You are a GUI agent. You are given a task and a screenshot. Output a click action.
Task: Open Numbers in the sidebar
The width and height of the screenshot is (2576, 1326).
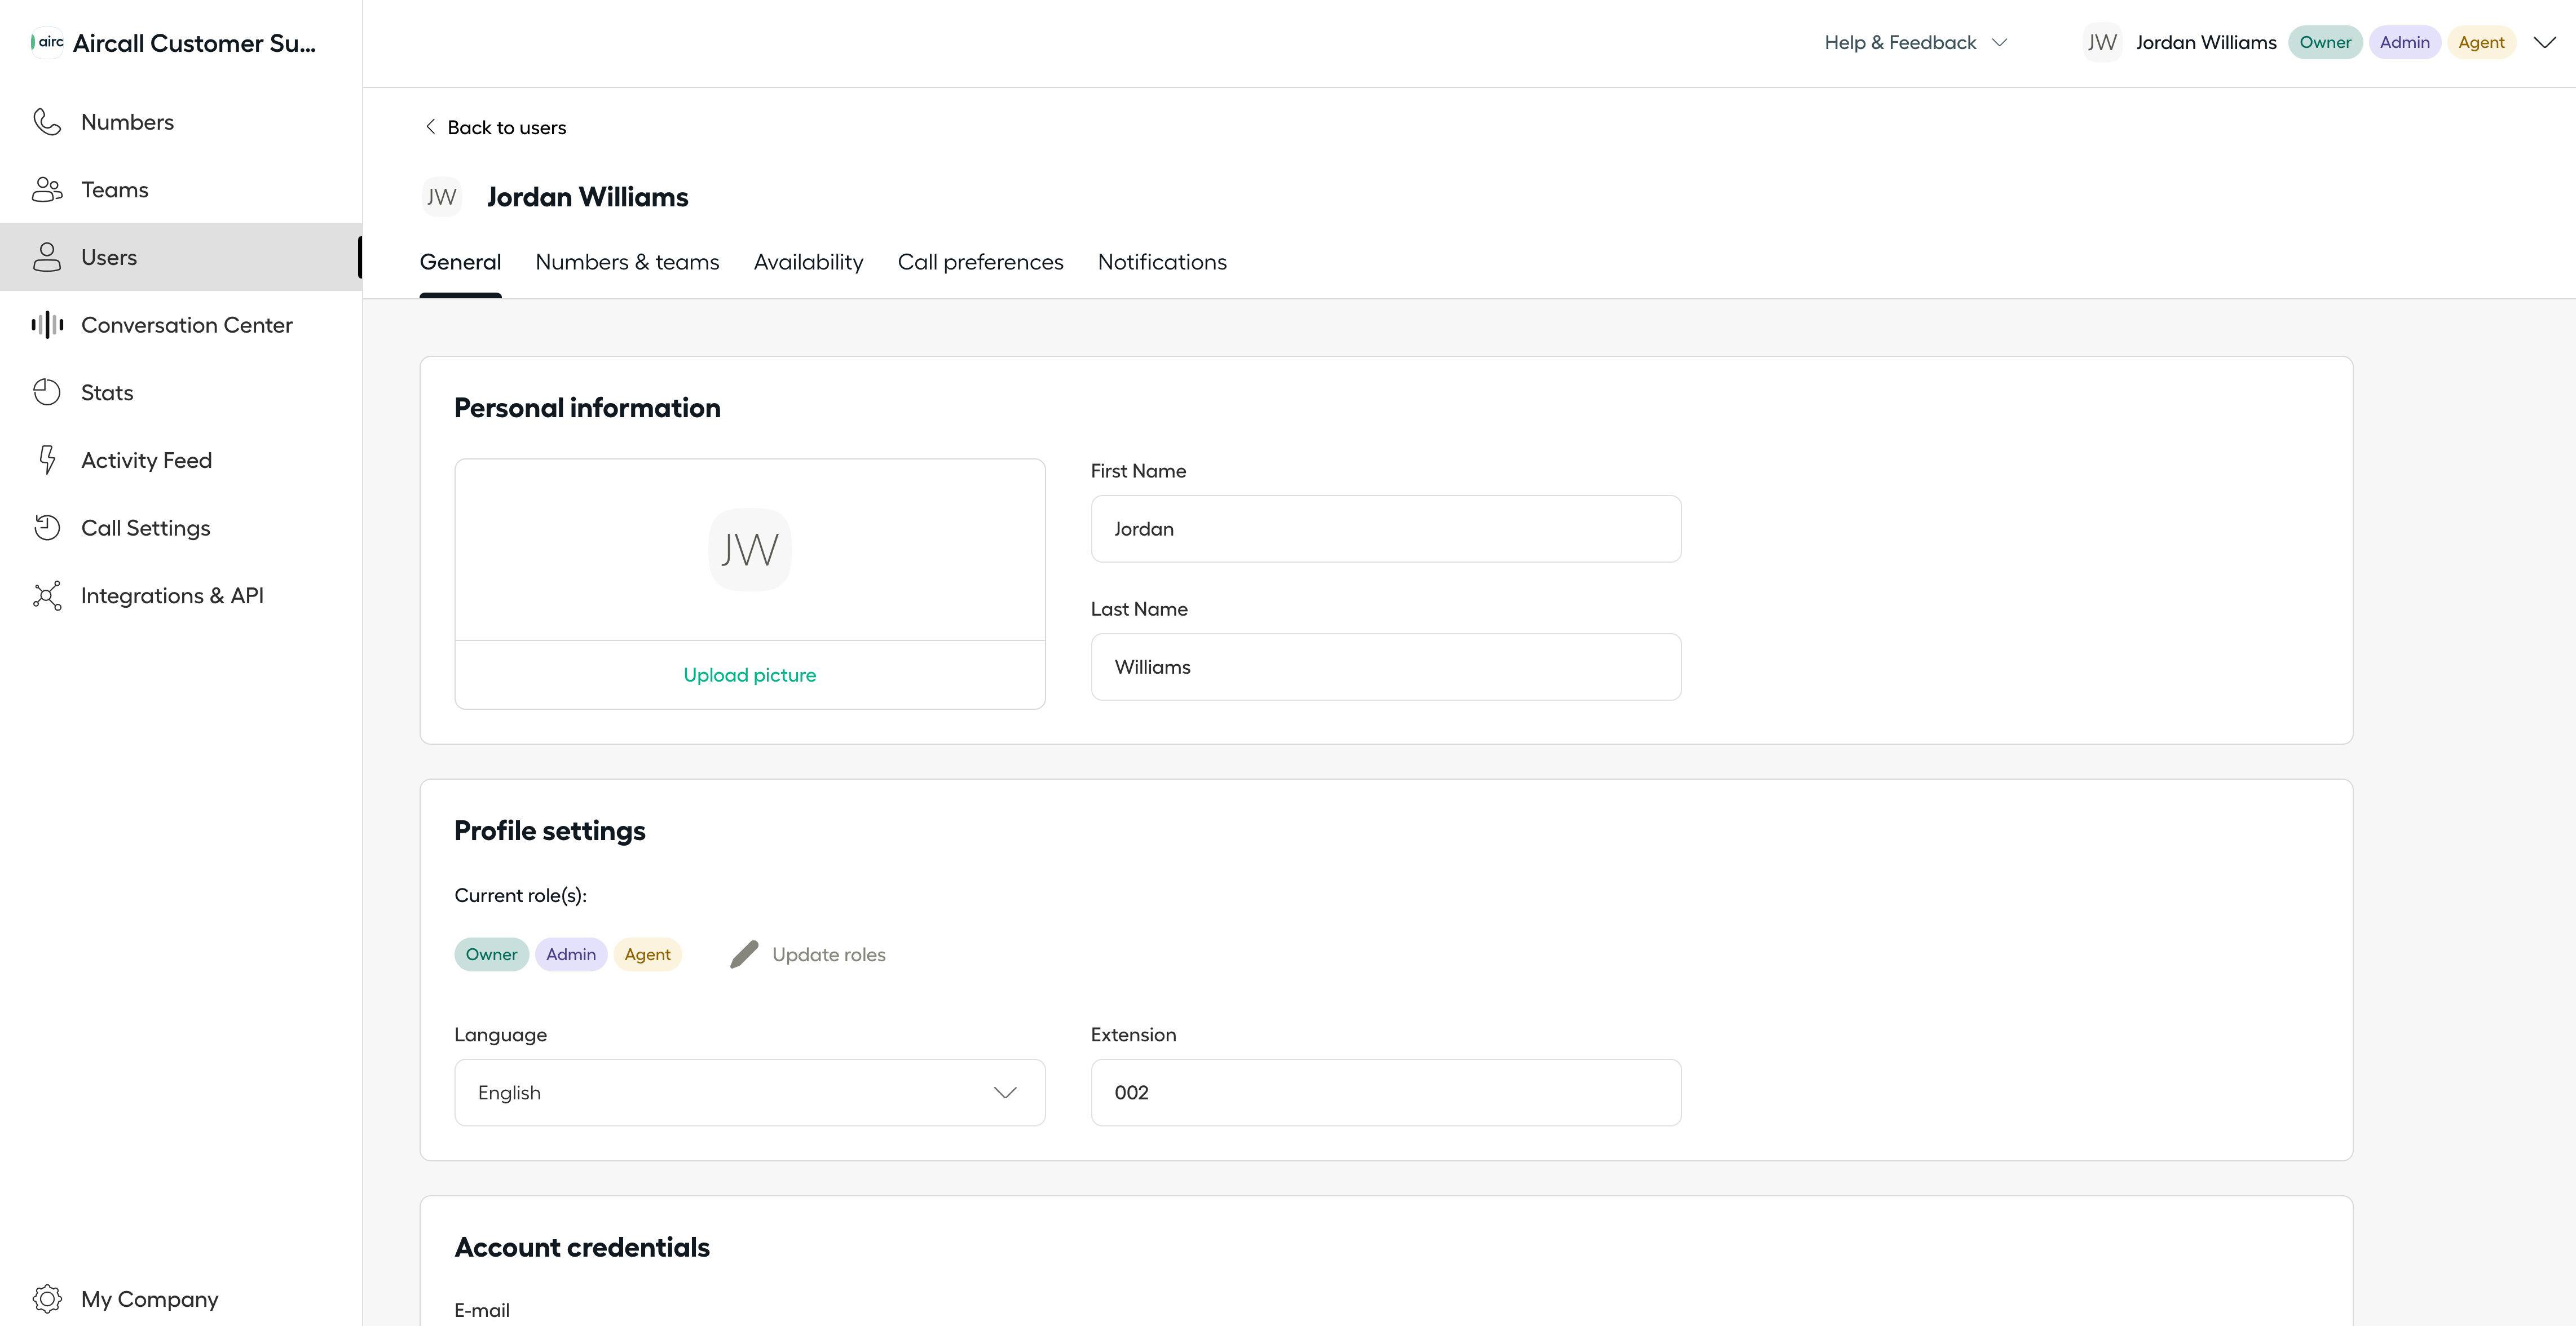(181, 122)
